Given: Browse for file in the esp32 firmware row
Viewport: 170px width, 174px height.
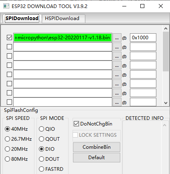Looking at the screenshot, I should [117, 38].
